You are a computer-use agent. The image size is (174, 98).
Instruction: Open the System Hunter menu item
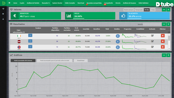pos(57,3)
